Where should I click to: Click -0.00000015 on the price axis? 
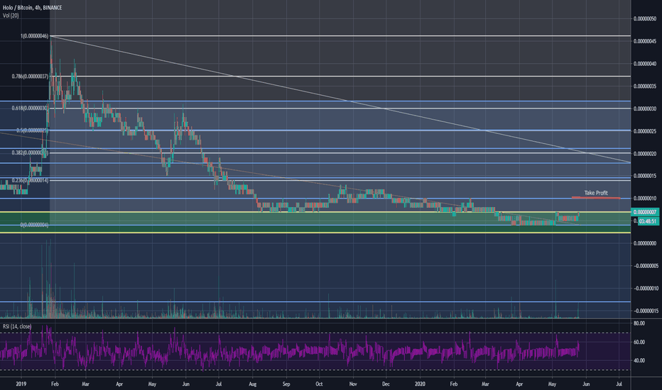click(646, 311)
